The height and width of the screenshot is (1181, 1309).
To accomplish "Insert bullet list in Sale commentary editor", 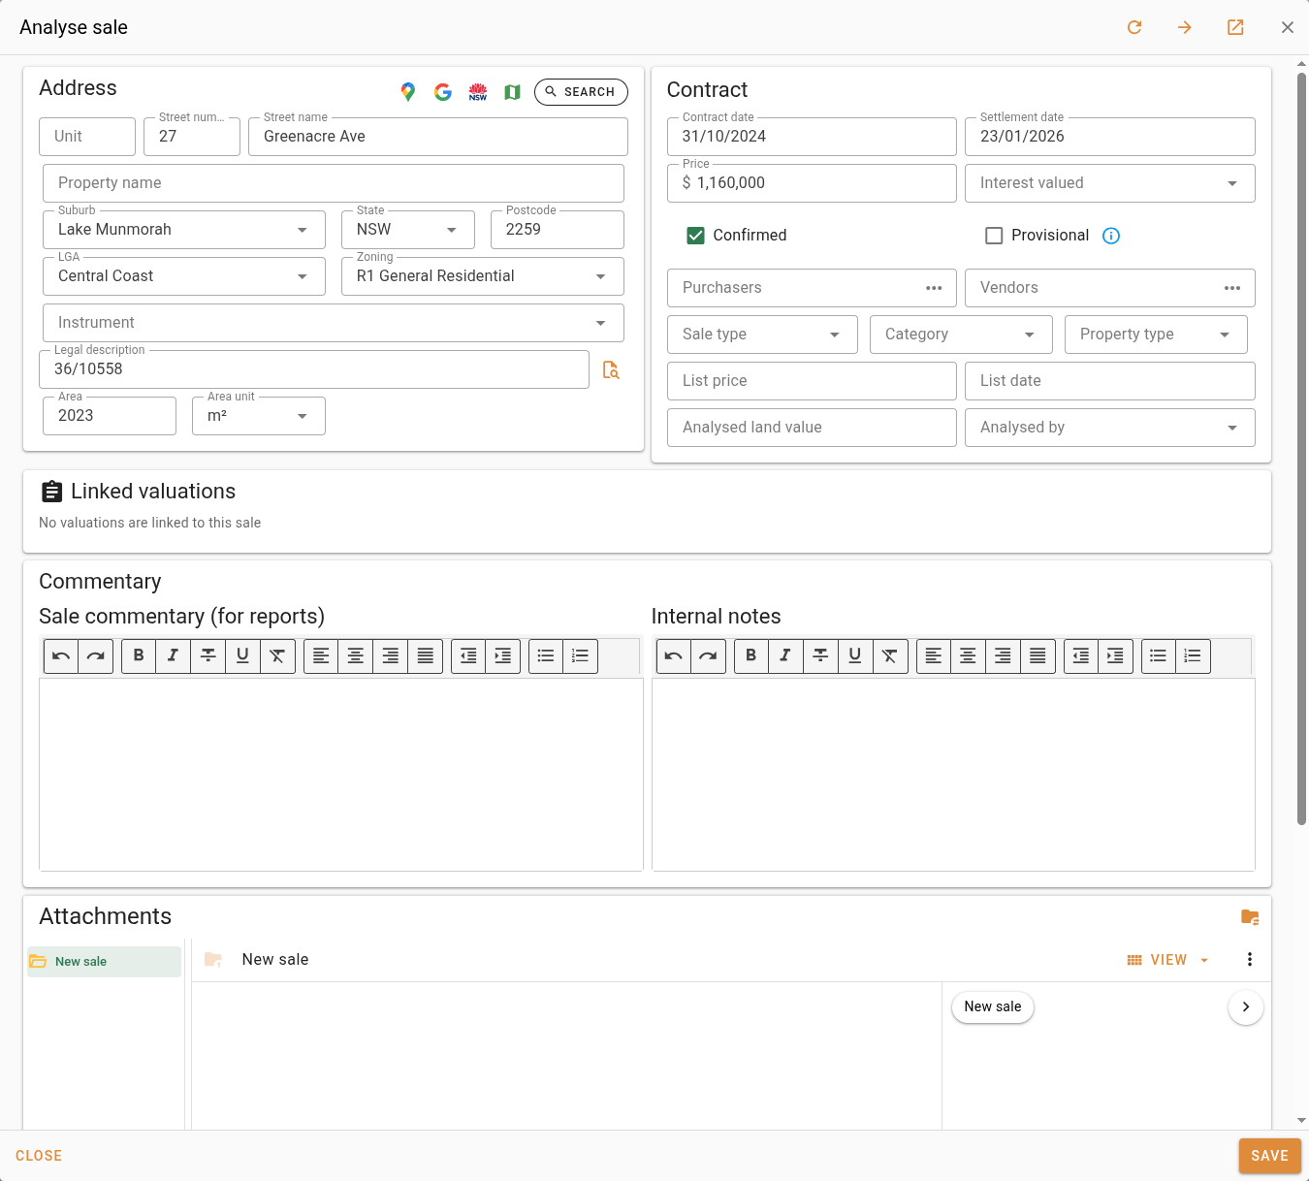I will 546,656.
